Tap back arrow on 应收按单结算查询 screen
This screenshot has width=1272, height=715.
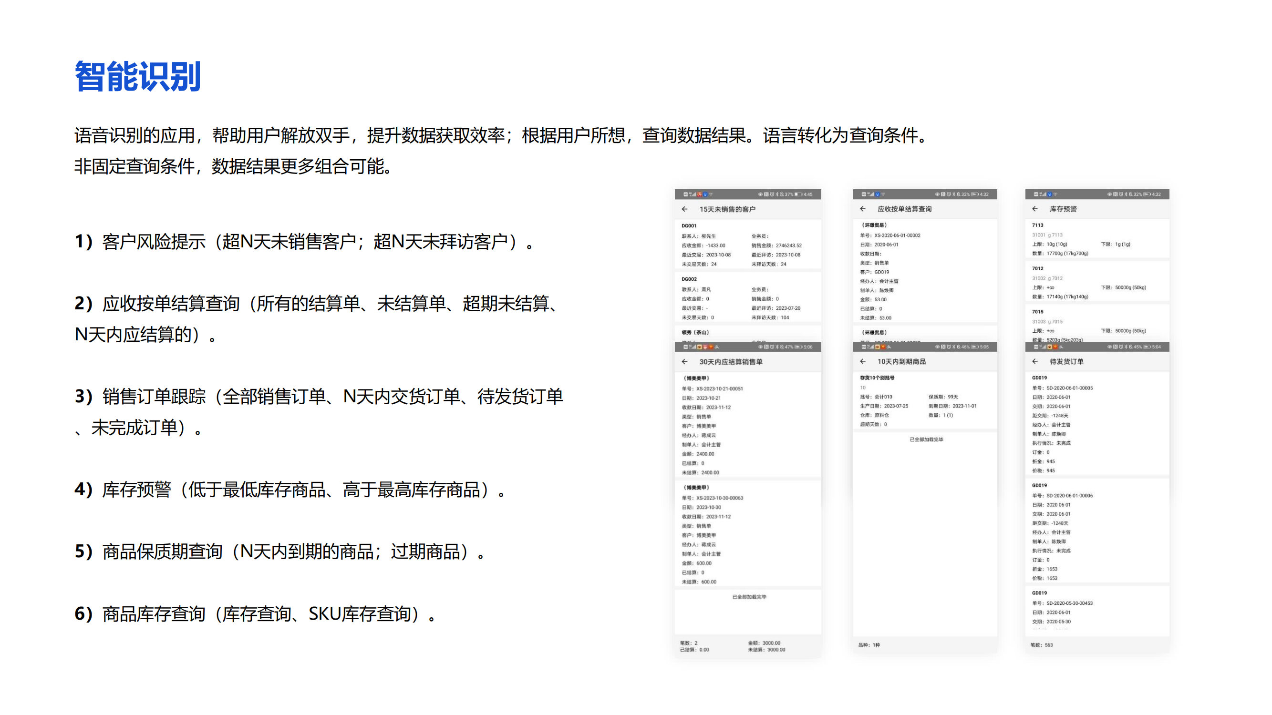click(863, 209)
